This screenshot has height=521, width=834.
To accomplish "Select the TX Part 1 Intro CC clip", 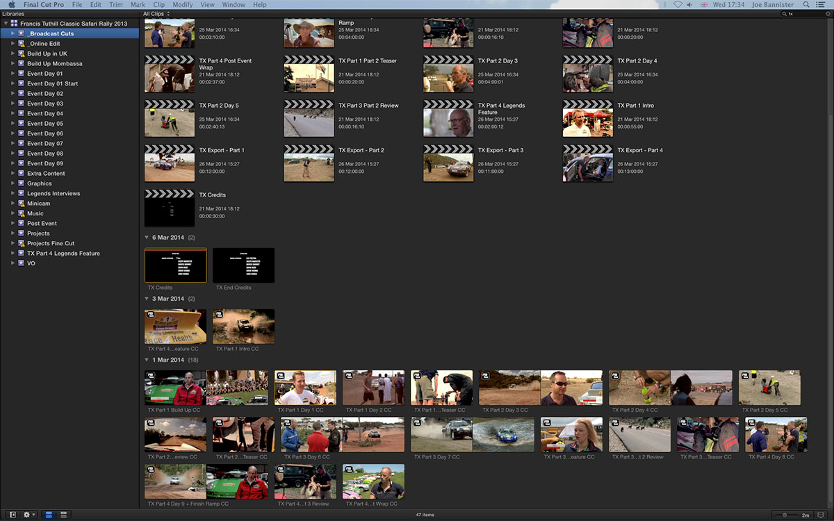I will pyautogui.click(x=243, y=326).
